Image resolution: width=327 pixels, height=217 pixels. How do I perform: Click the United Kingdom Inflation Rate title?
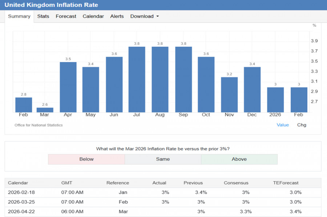pyautogui.click(x=51, y=5)
